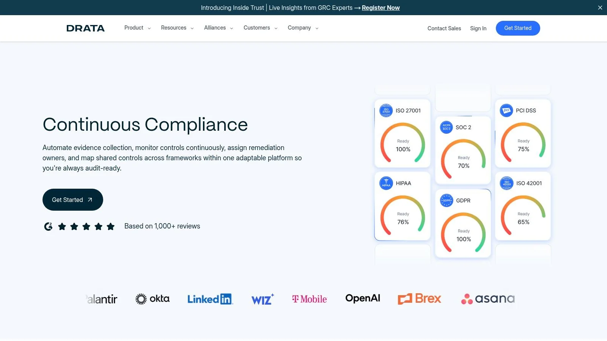
Task: Click the Register Now link
Action: (381, 8)
